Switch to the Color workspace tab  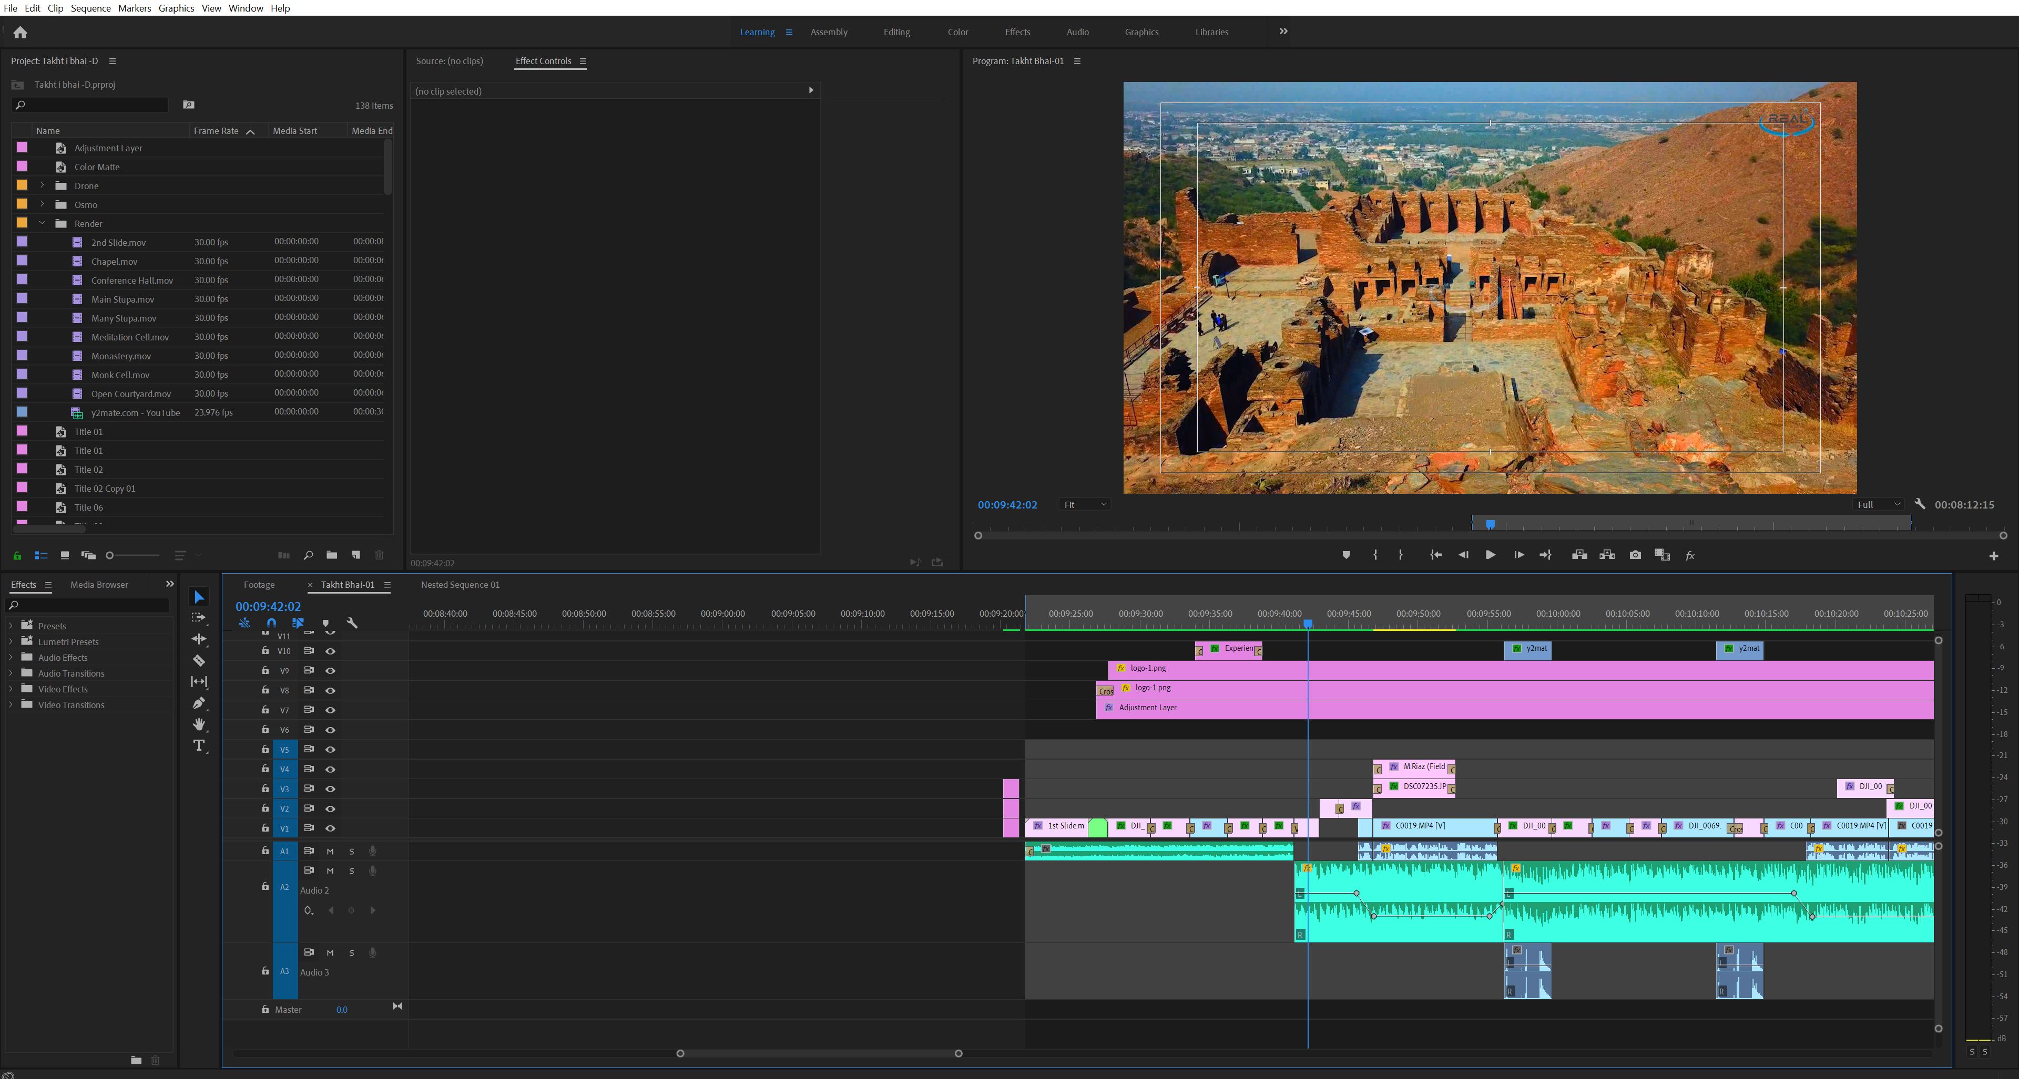pos(957,32)
